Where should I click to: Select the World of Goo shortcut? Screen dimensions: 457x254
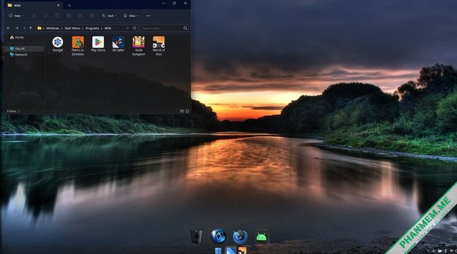pos(159,46)
